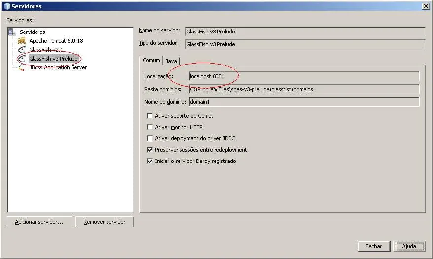433x259 pixels.
Task: Uncheck Iniciar o servidor Derby registrado
Action: coord(150,161)
